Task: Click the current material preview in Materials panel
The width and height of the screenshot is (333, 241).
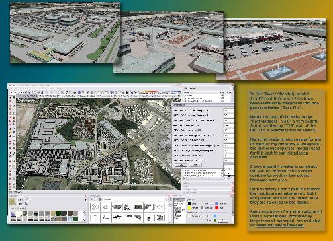Action: pyautogui.click(x=13, y=202)
